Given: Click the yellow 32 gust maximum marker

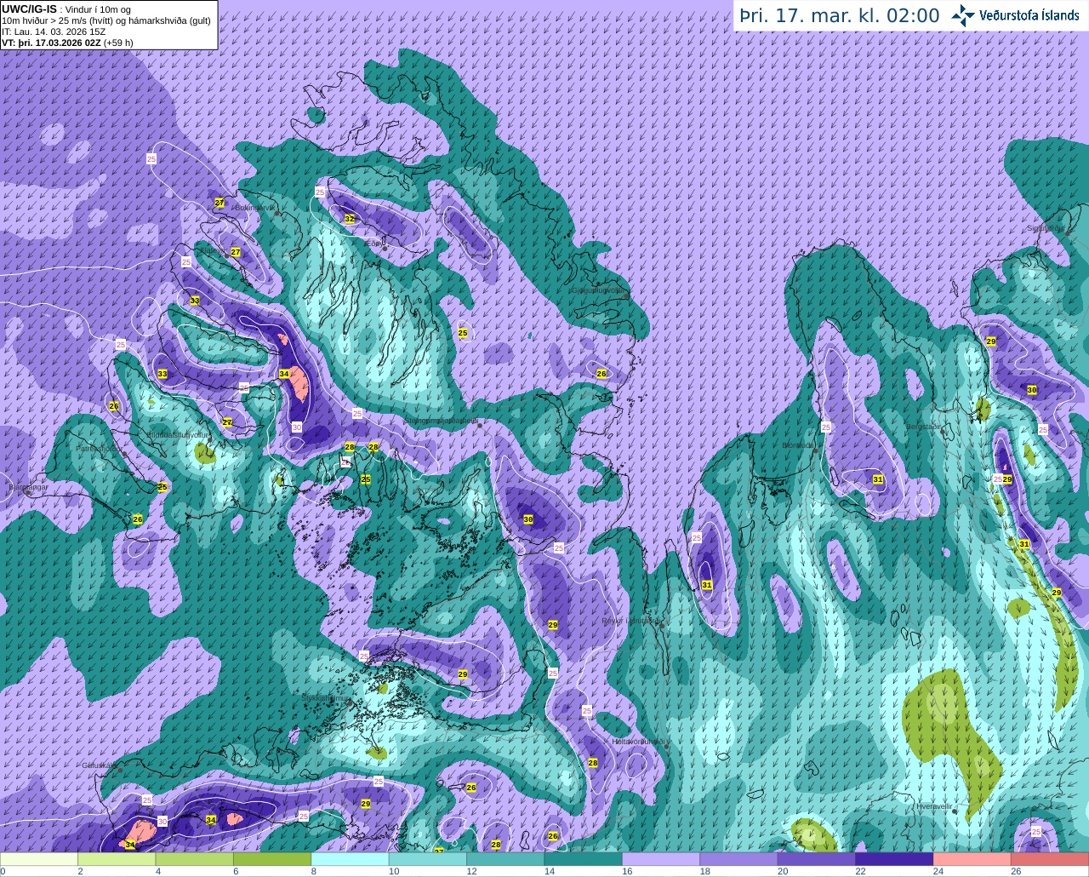Looking at the screenshot, I should click(x=349, y=219).
